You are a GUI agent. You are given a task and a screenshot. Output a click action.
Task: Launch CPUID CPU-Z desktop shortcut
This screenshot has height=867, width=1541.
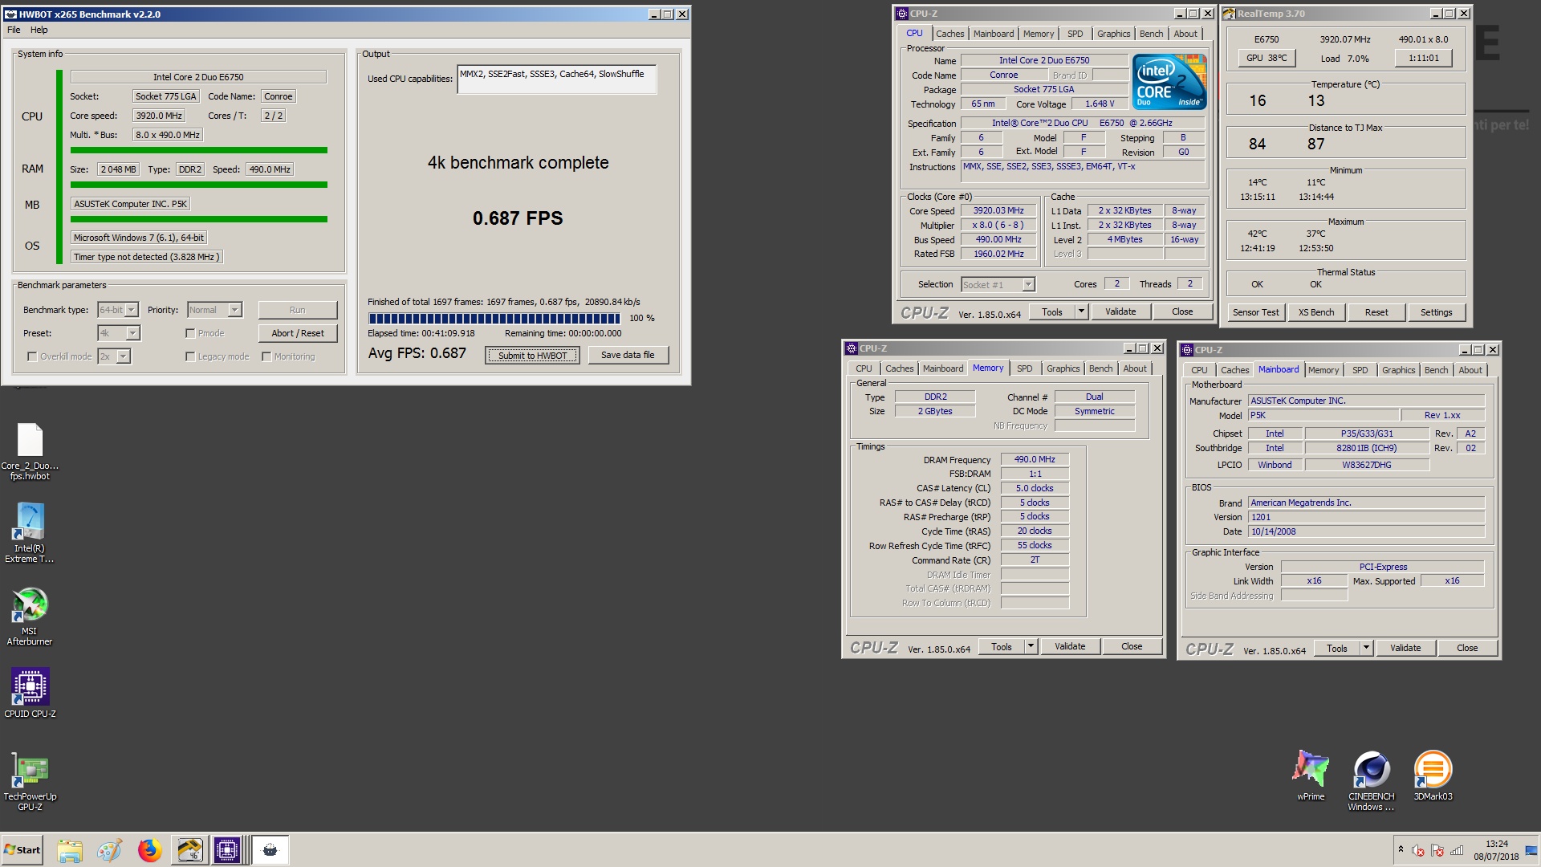pyautogui.click(x=30, y=693)
